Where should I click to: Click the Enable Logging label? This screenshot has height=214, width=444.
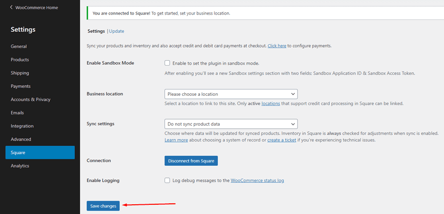point(103,180)
